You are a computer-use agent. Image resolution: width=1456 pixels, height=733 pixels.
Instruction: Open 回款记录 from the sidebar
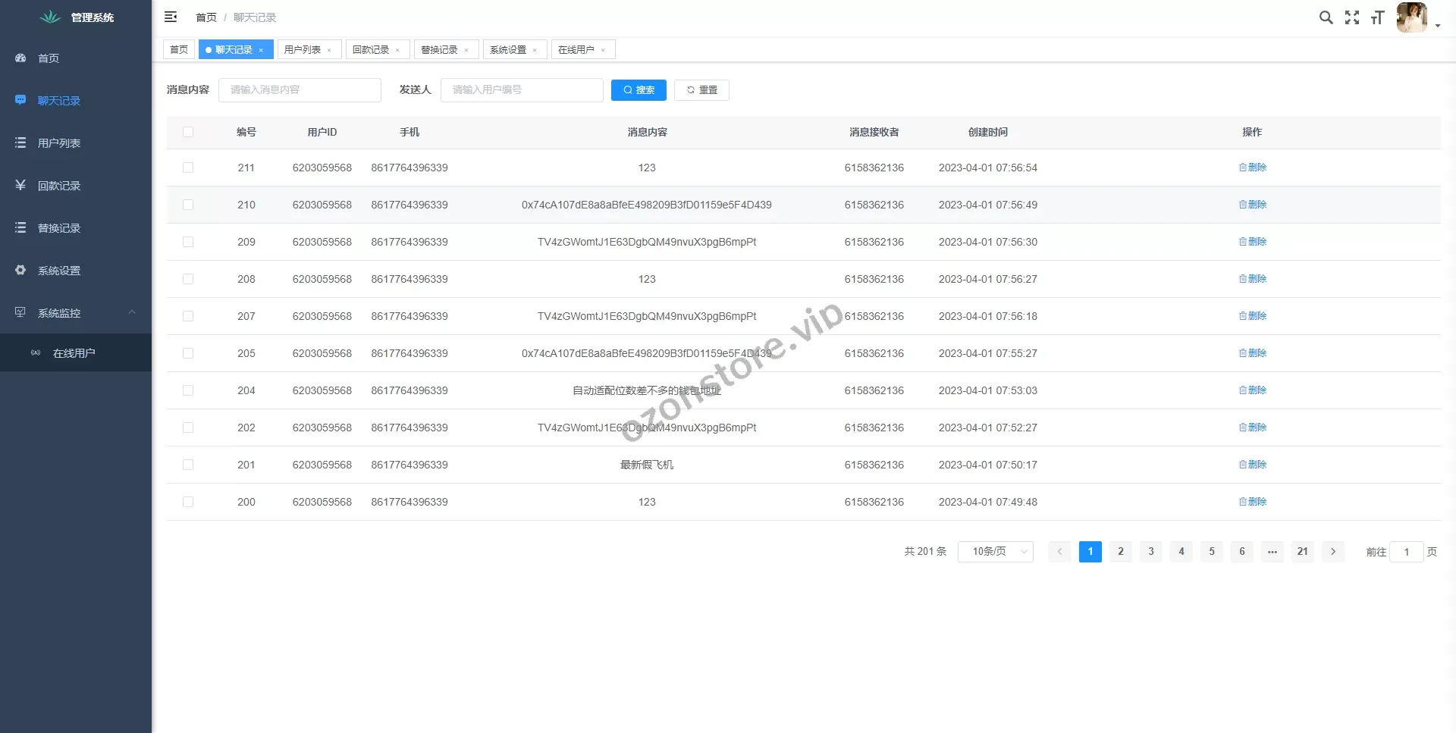pyautogui.click(x=59, y=186)
